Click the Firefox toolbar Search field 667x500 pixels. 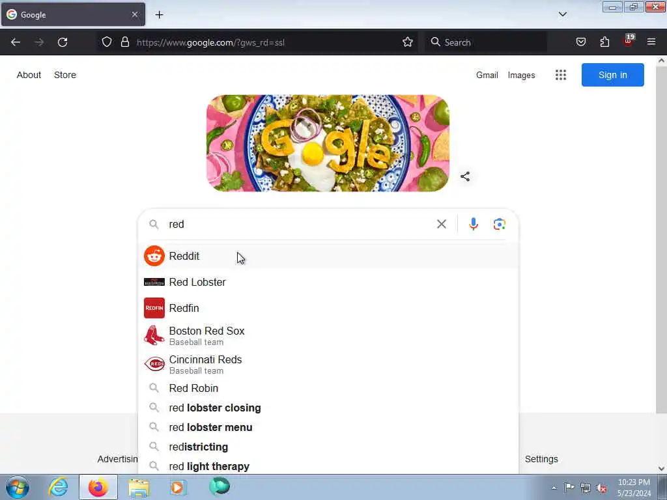[487, 42]
